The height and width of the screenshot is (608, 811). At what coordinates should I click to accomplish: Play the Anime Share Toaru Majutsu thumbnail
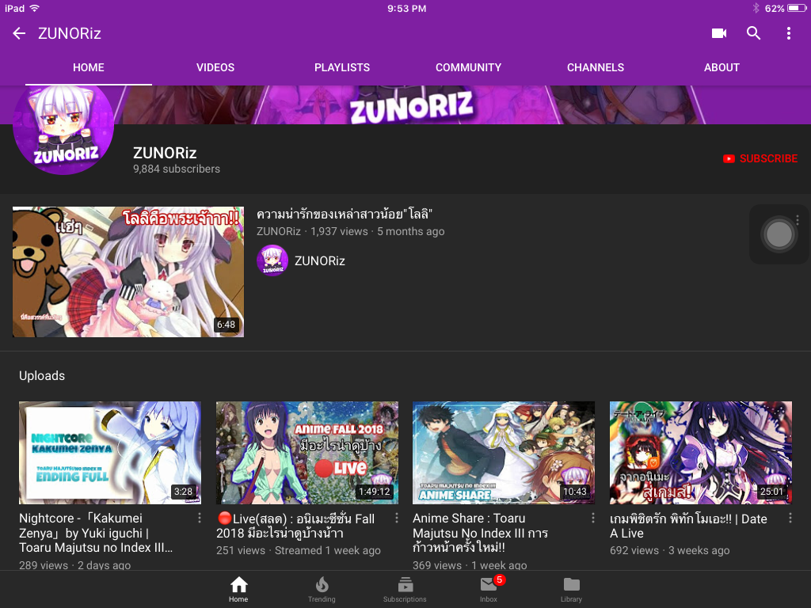pos(504,453)
